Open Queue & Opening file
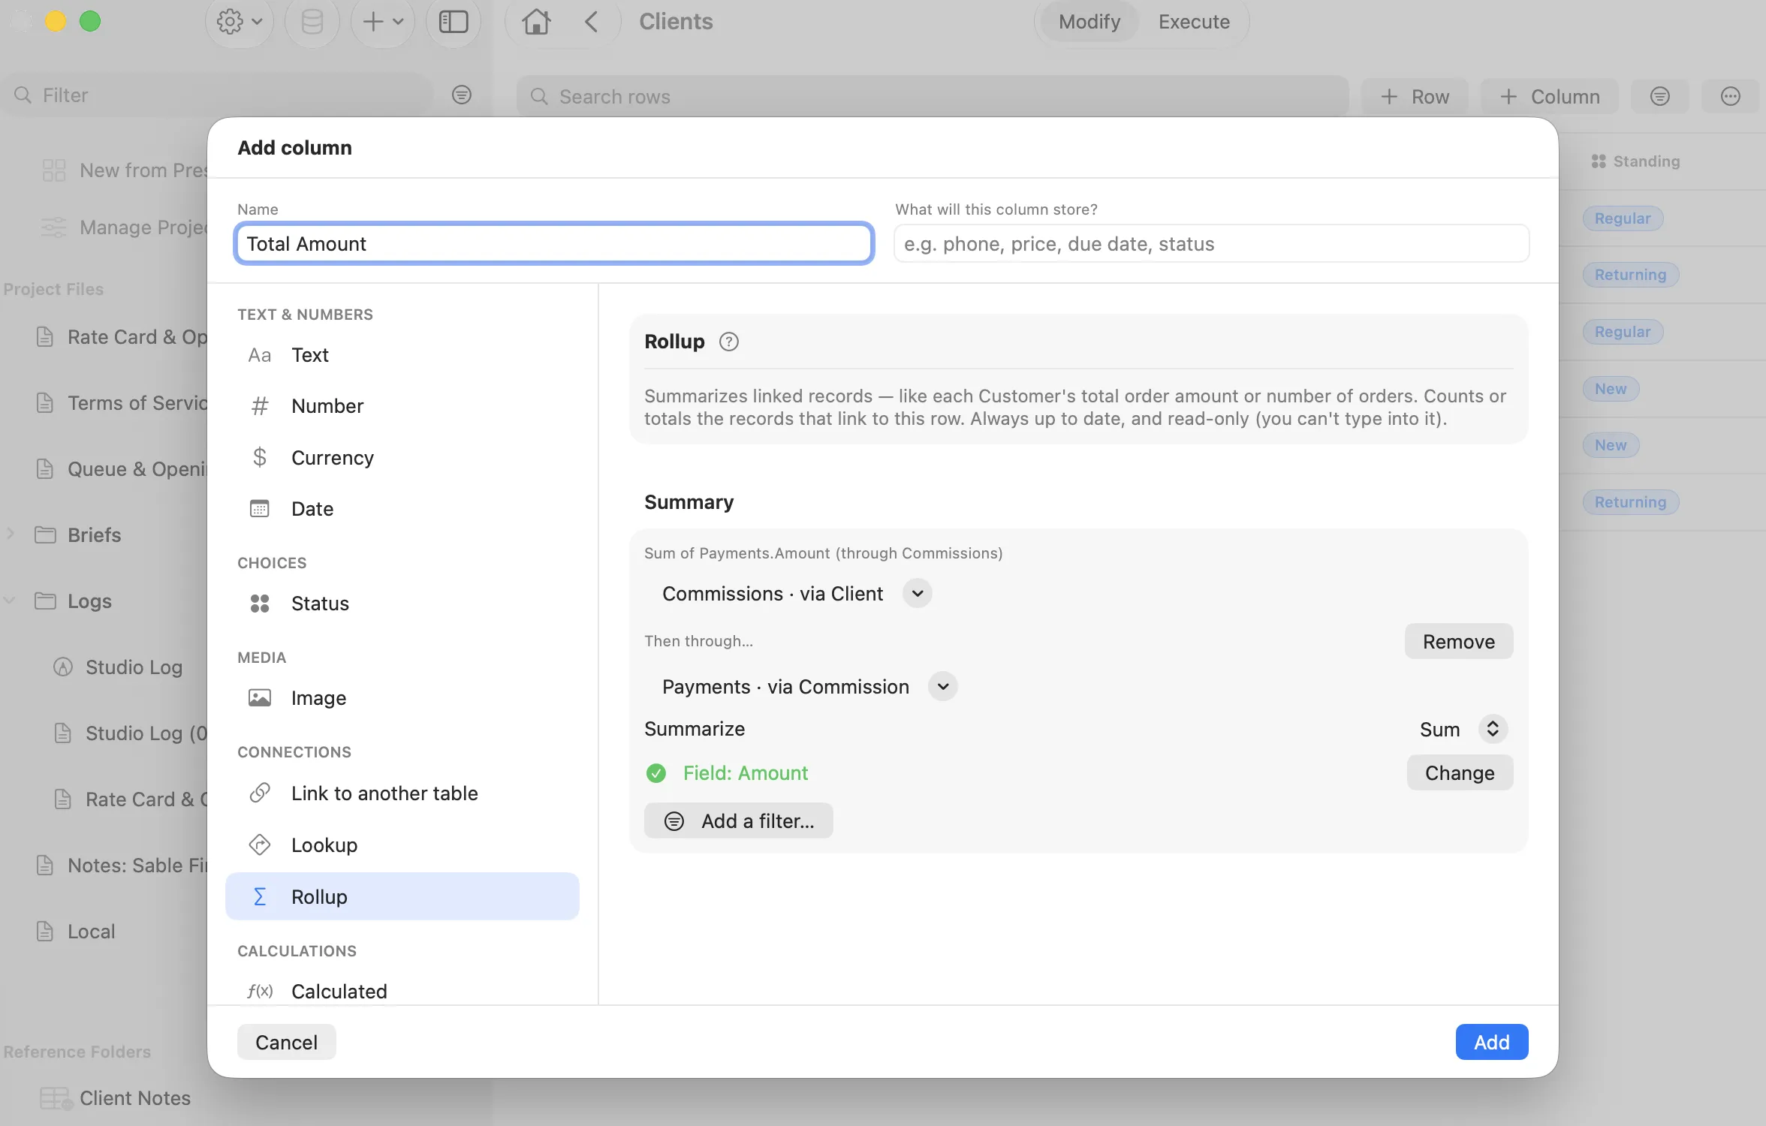The width and height of the screenshot is (1766, 1126). (120, 468)
